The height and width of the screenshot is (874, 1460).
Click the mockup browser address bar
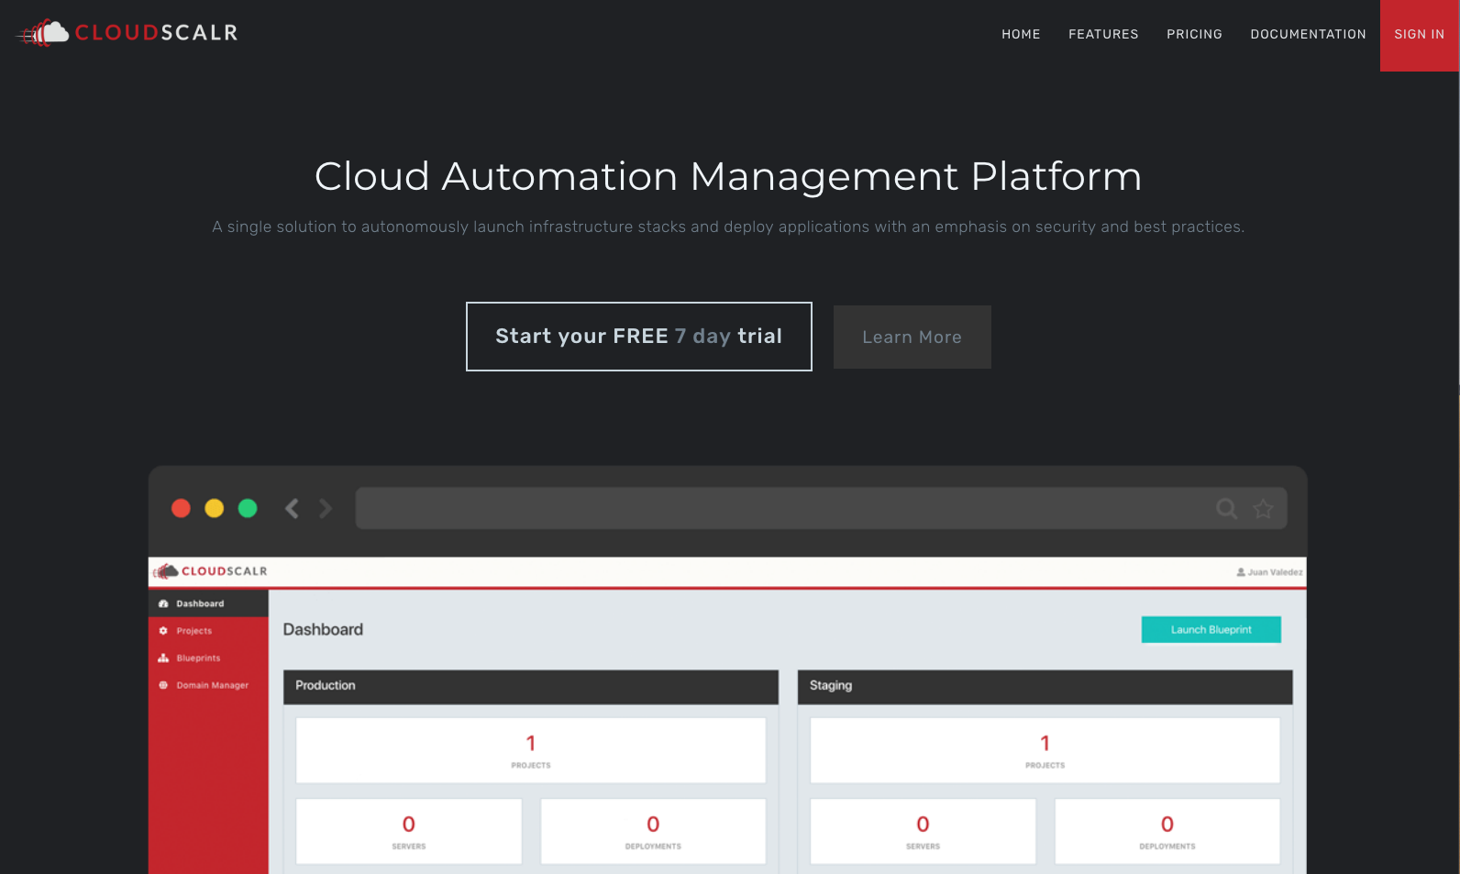[821, 508]
